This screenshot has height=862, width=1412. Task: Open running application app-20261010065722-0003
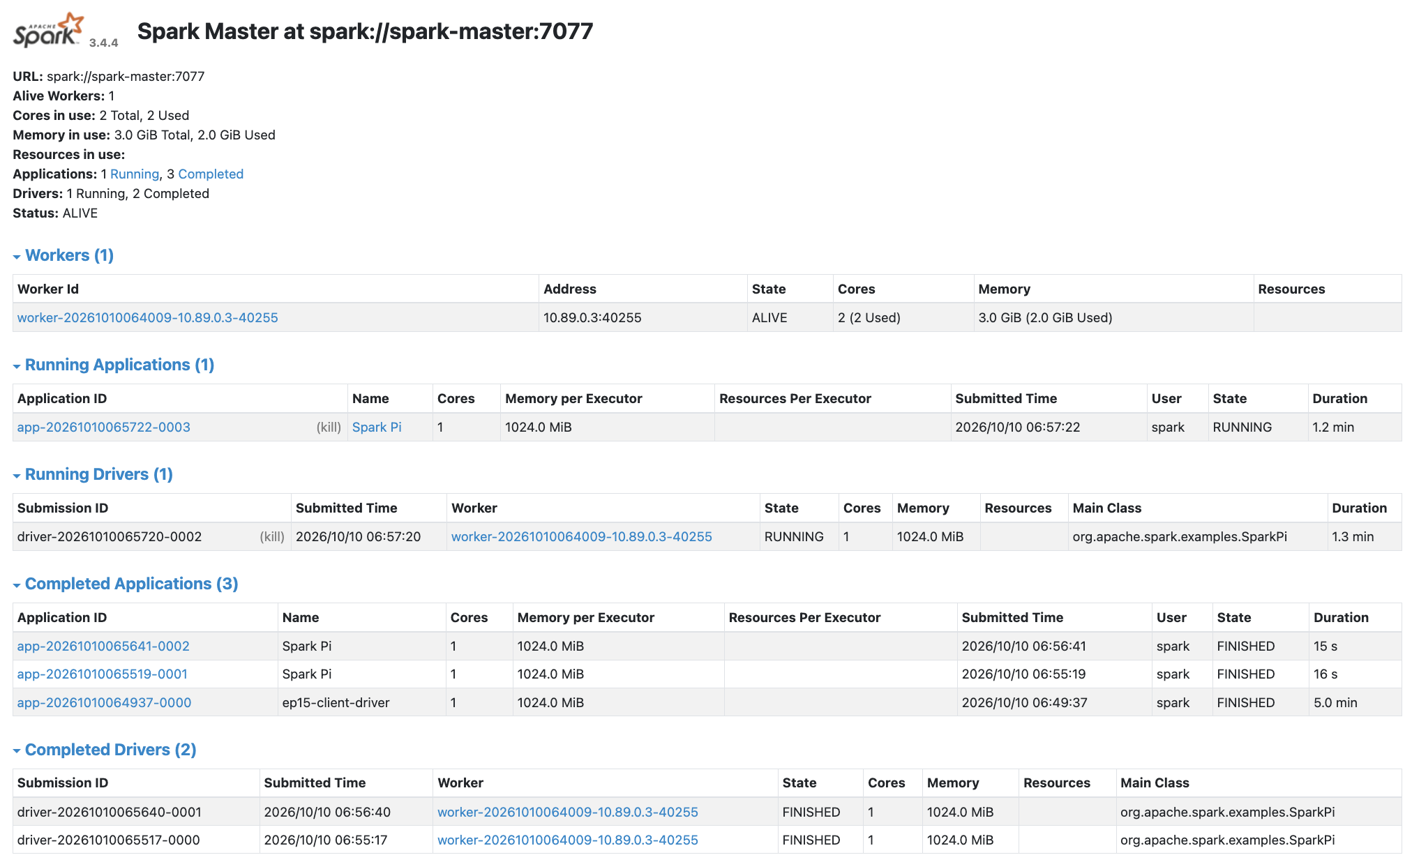(104, 427)
